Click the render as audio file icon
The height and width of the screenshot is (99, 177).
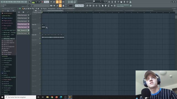coord(124,2)
